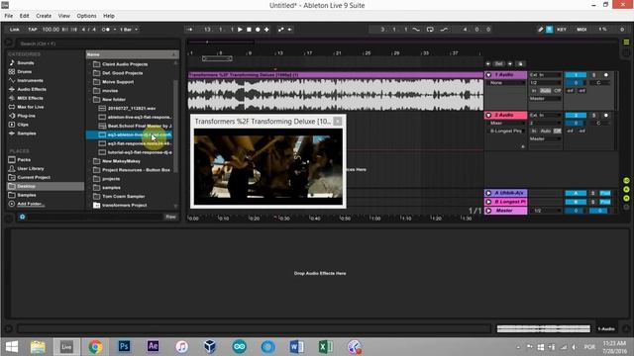This screenshot has height=356, width=634.
Task: Start playback with the transport Play button
Action: 240,30
